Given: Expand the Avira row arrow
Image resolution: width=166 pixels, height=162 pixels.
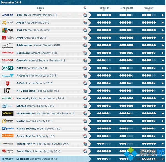Looking at the screenshot, I should [162, 38].
